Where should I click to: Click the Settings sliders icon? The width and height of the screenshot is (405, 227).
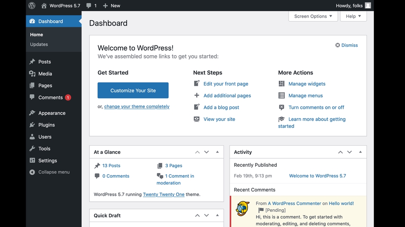(x=32, y=160)
